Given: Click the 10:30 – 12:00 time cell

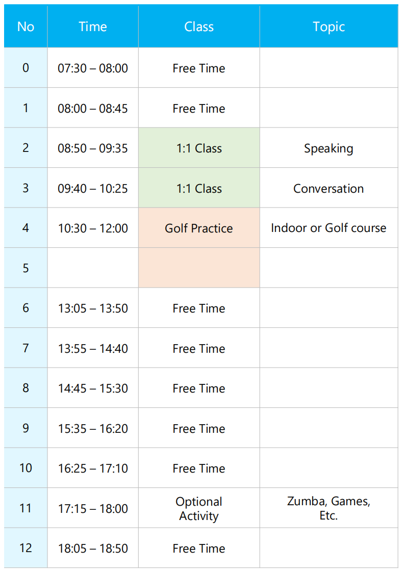Looking at the screenshot, I should [x=93, y=228].
